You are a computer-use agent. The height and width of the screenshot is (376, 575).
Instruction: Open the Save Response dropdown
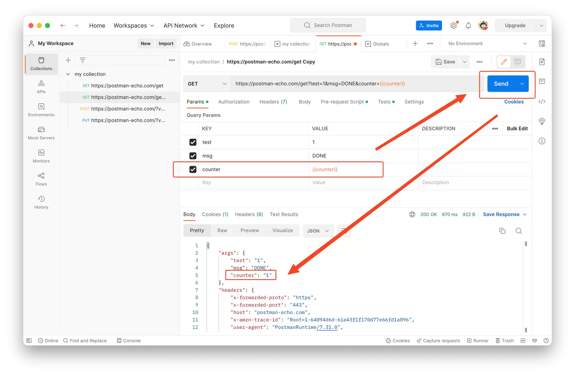point(505,214)
